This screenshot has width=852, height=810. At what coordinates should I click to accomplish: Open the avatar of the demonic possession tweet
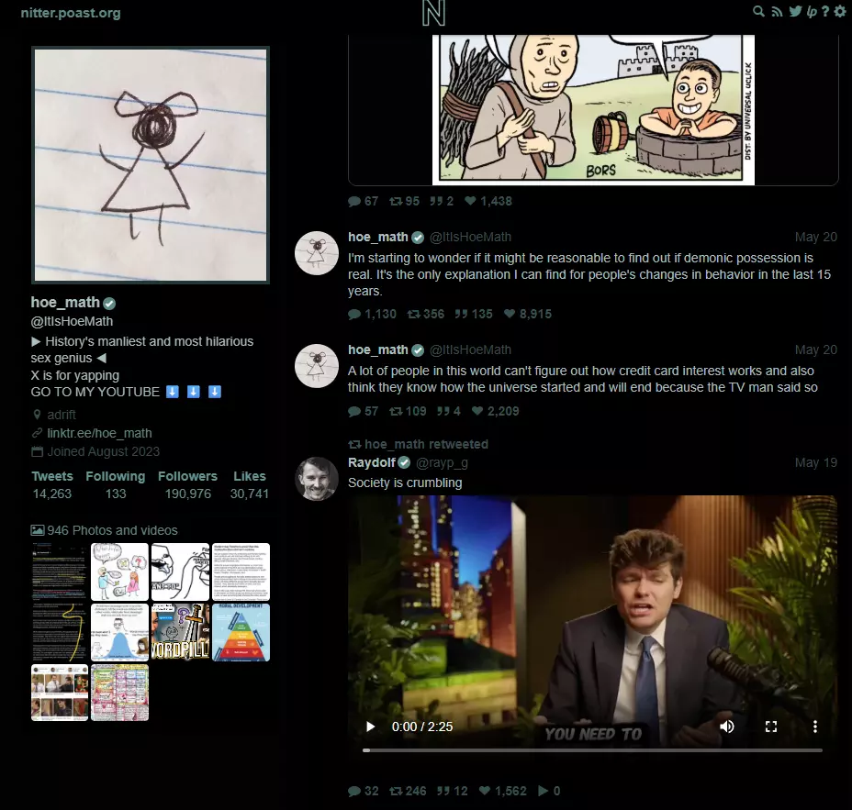point(316,253)
